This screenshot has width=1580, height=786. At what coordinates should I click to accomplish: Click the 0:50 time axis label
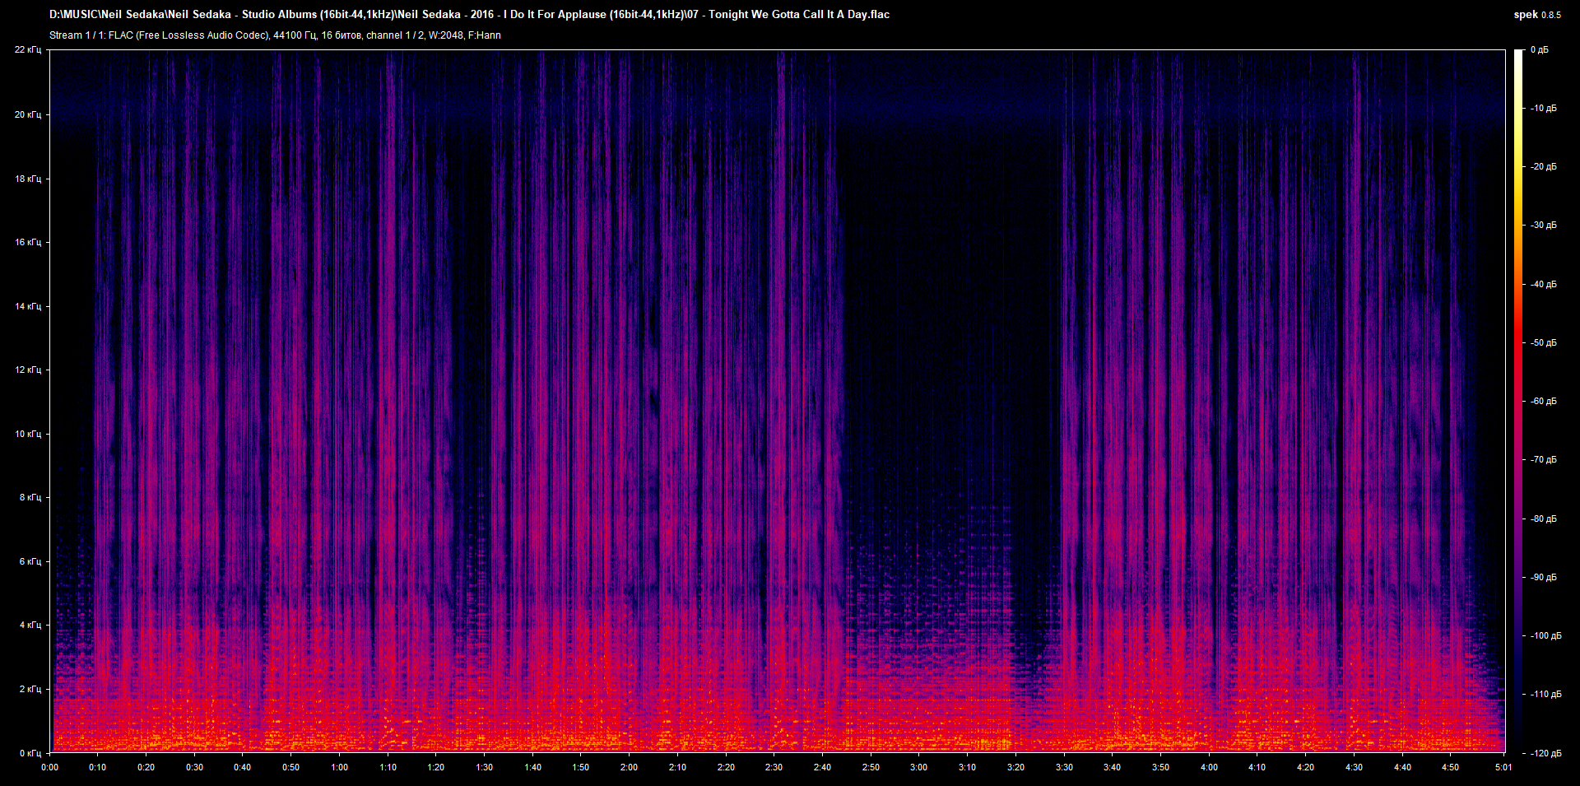click(290, 767)
